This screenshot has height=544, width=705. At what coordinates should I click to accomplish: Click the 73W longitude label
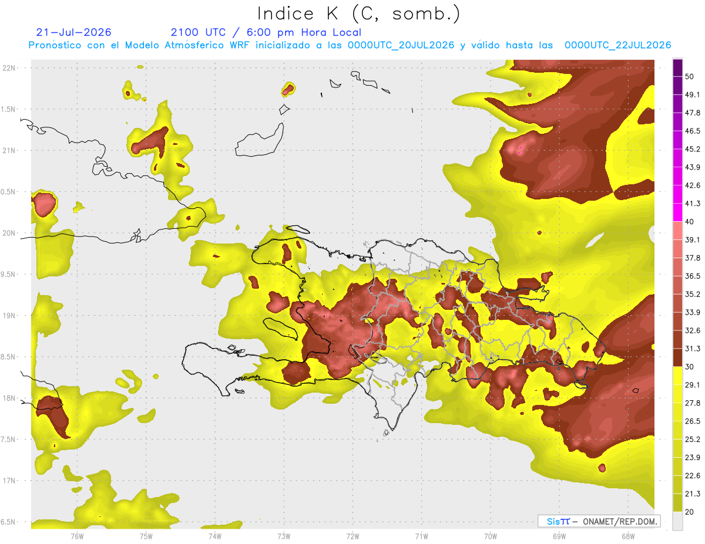[x=284, y=536]
